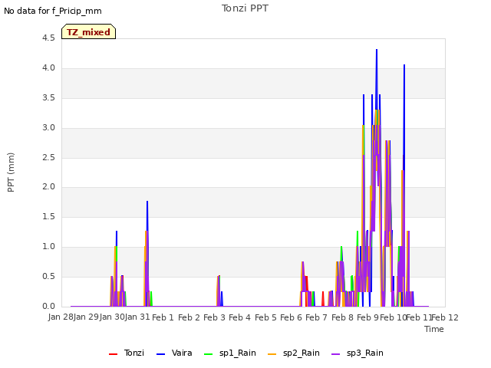Click the 0.5 y-axis tick label
This screenshot has width=491, height=368.
pyautogui.click(x=48, y=276)
